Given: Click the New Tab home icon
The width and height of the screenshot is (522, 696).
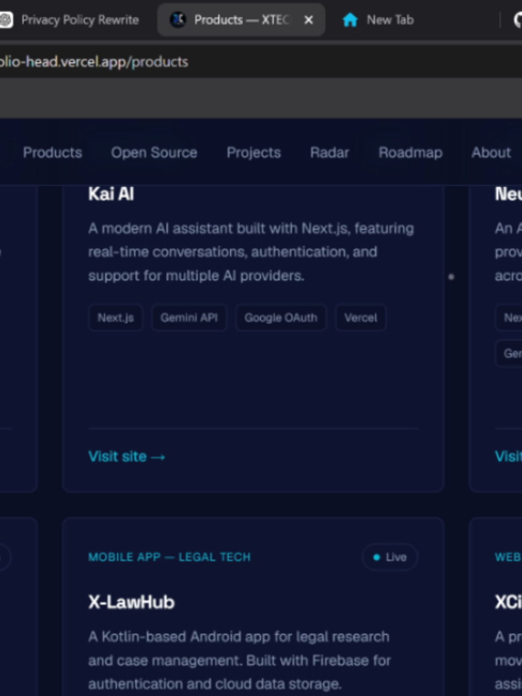Looking at the screenshot, I should tap(350, 20).
